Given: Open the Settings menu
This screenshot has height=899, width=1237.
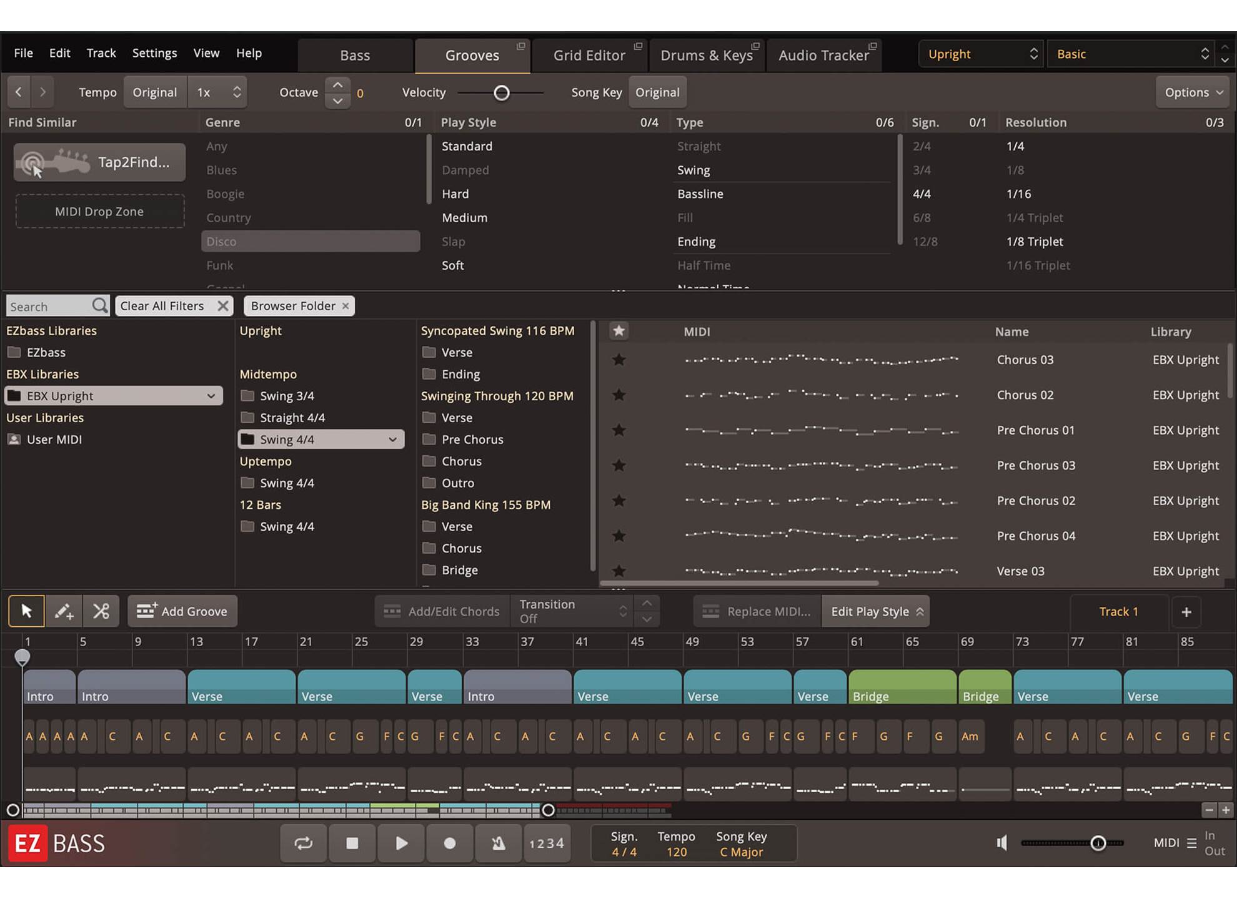Looking at the screenshot, I should (x=154, y=53).
